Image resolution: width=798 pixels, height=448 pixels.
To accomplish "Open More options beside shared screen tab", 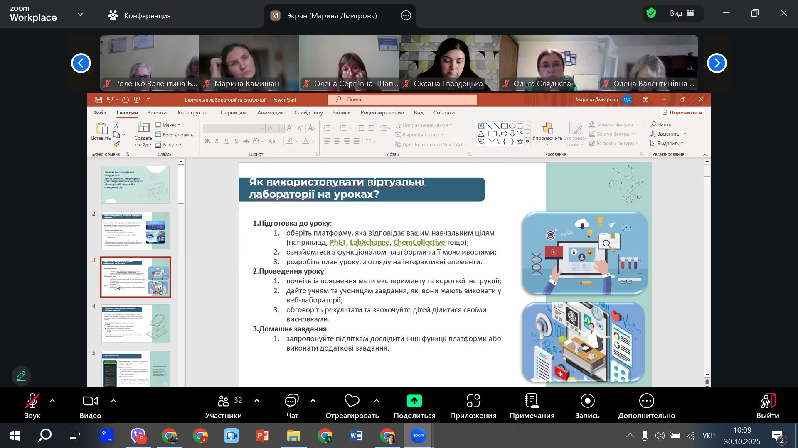I will pyautogui.click(x=406, y=16).
